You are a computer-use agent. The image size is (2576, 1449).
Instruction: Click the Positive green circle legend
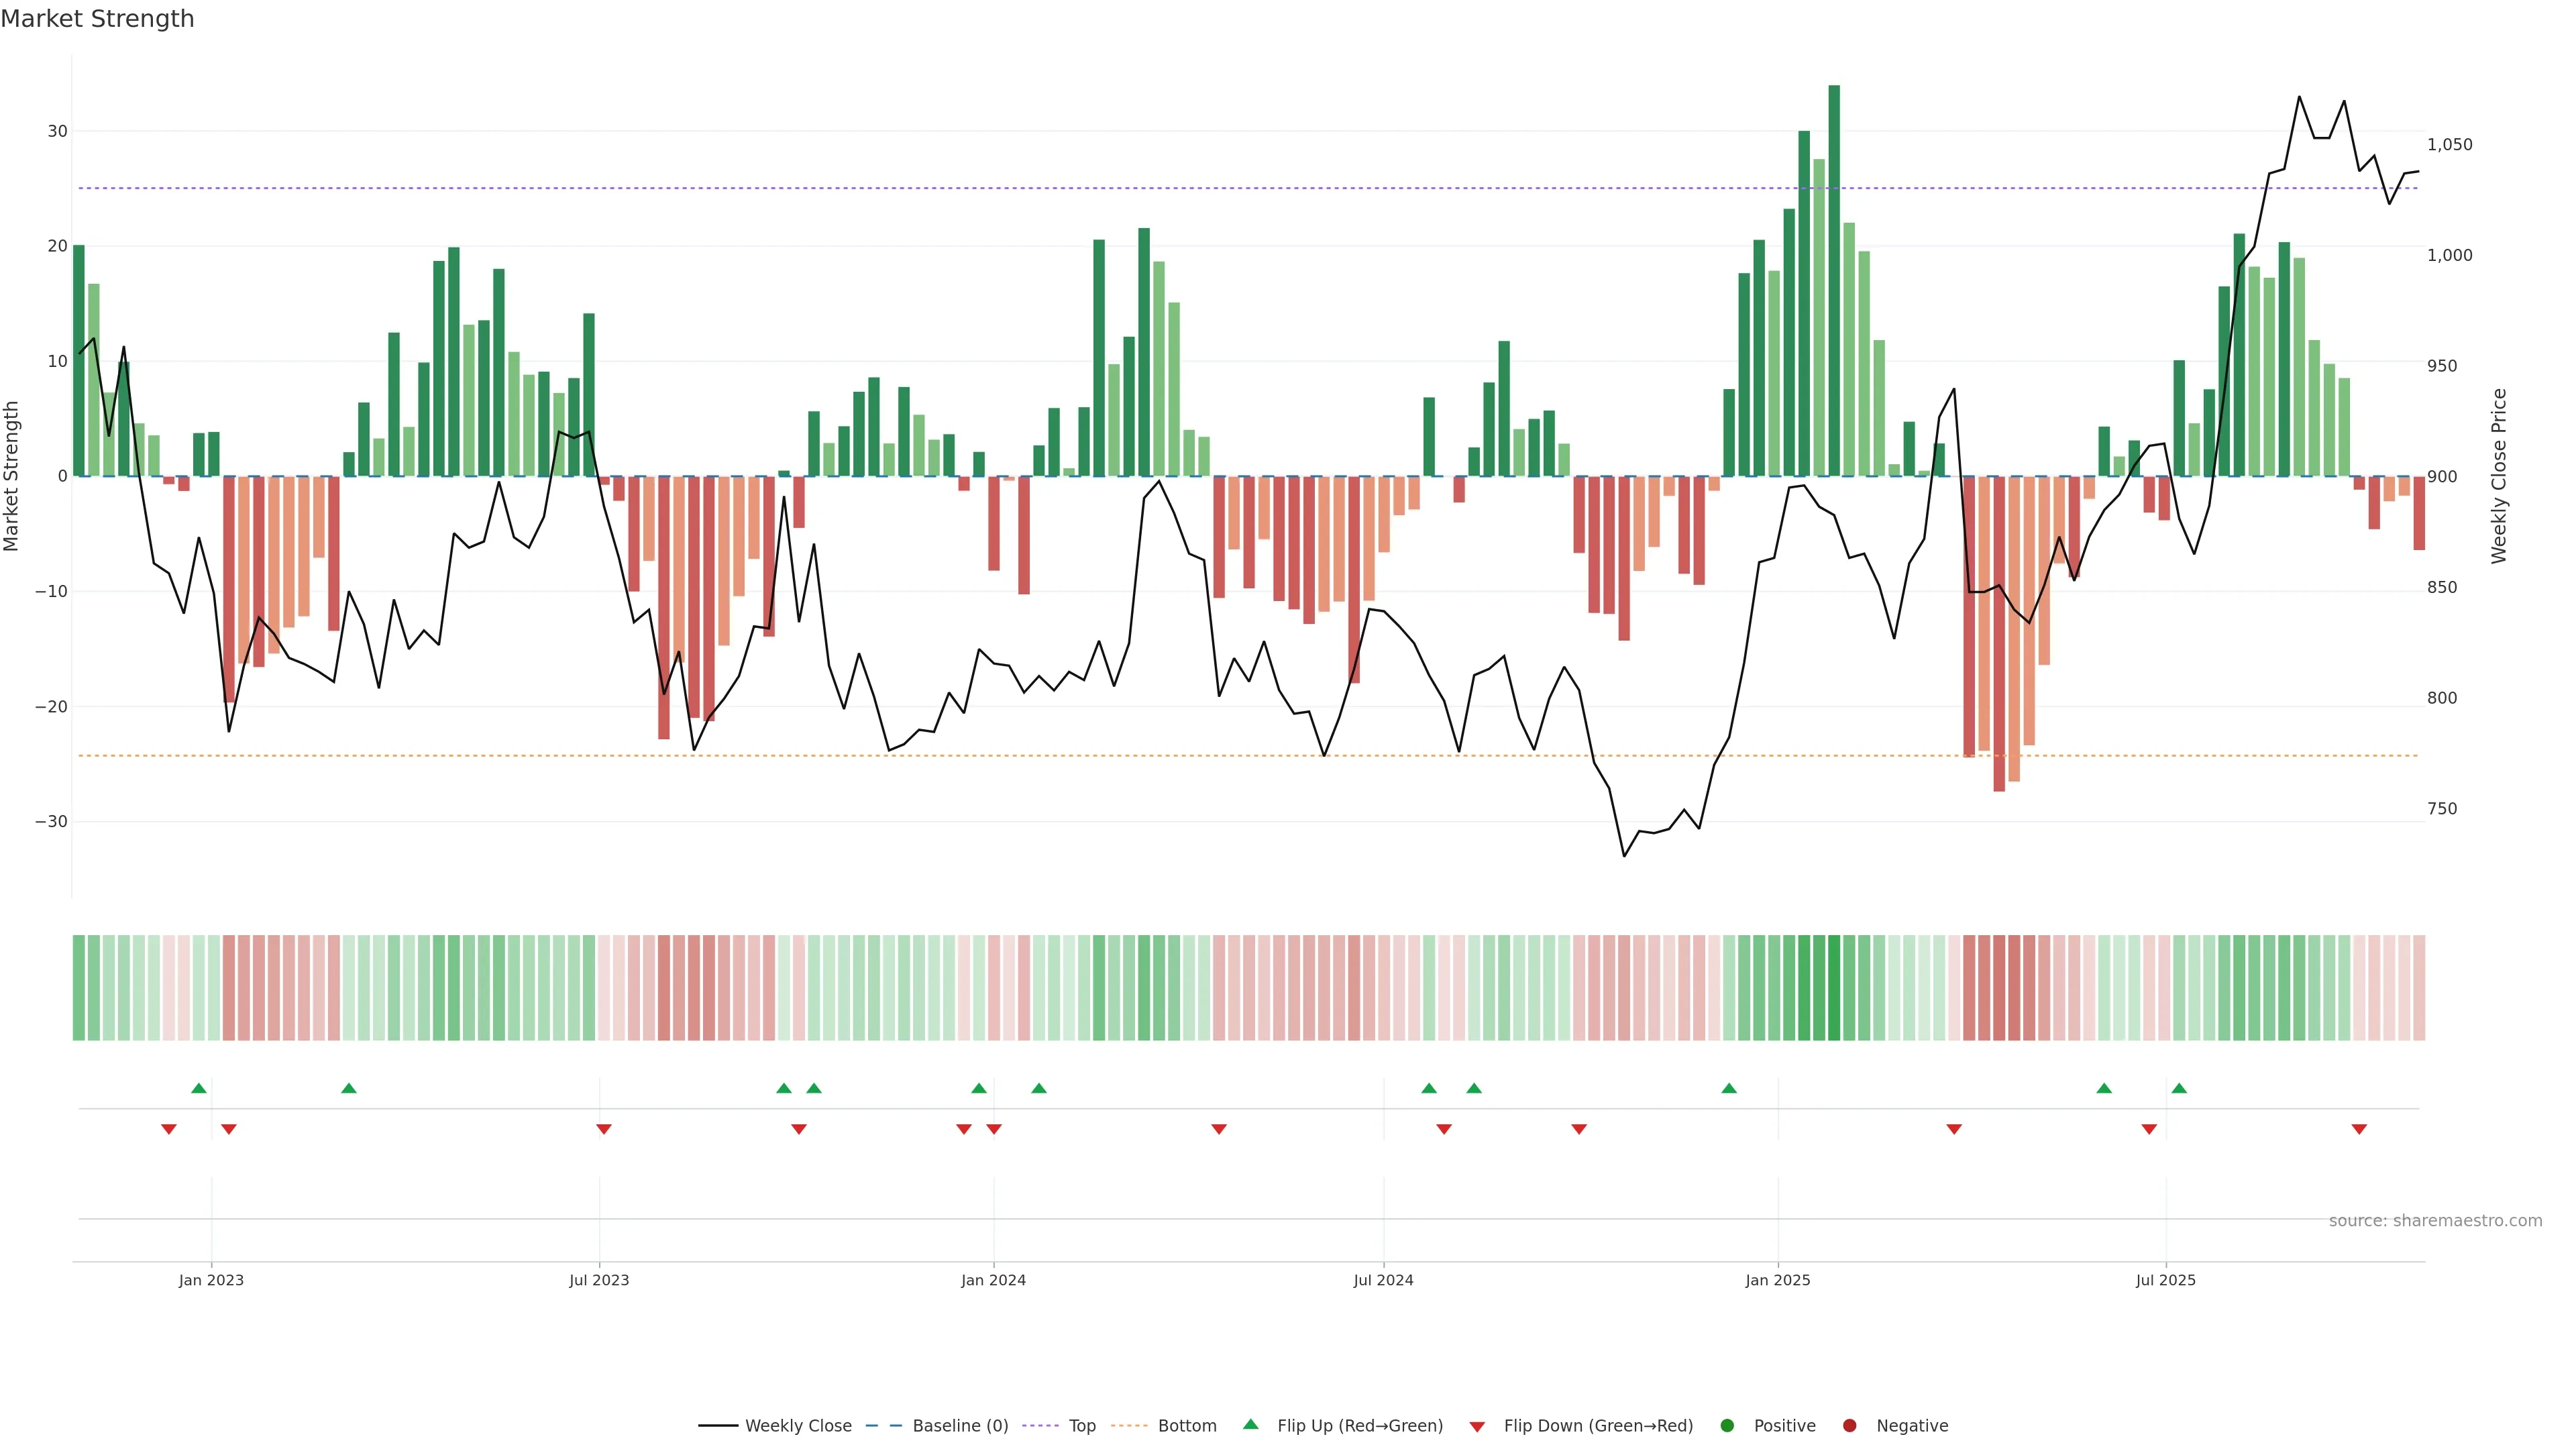pyautogui.click(x=1727, y=1425)
